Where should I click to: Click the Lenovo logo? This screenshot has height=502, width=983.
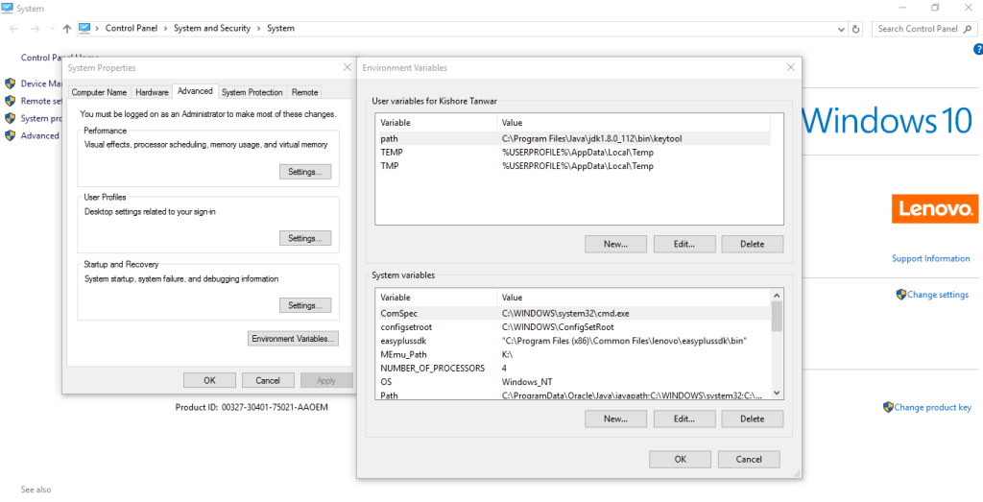point(935,208)
